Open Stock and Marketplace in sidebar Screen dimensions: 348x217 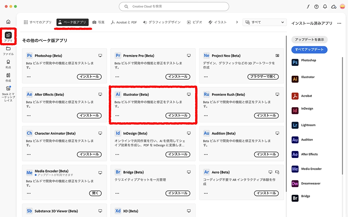point(8,93)
